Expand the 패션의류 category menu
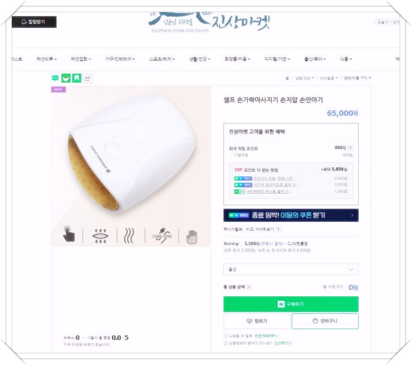412x365 pixels. pyautogui.click(x=47, y=59)
